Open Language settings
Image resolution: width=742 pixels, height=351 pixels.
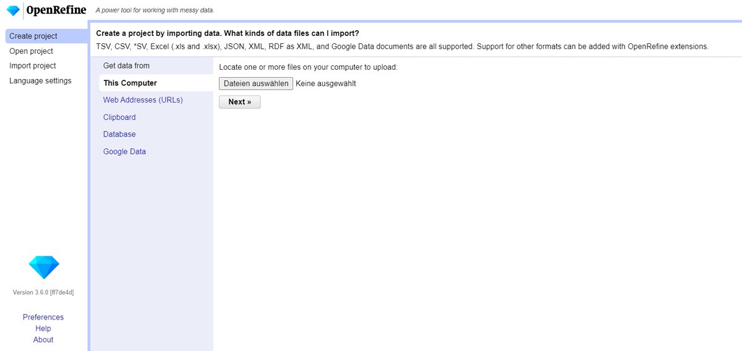tap(40, 81)
